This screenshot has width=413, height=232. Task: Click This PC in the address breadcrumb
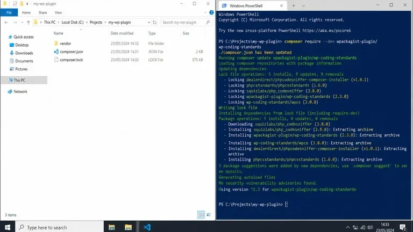tap(49, 23)
